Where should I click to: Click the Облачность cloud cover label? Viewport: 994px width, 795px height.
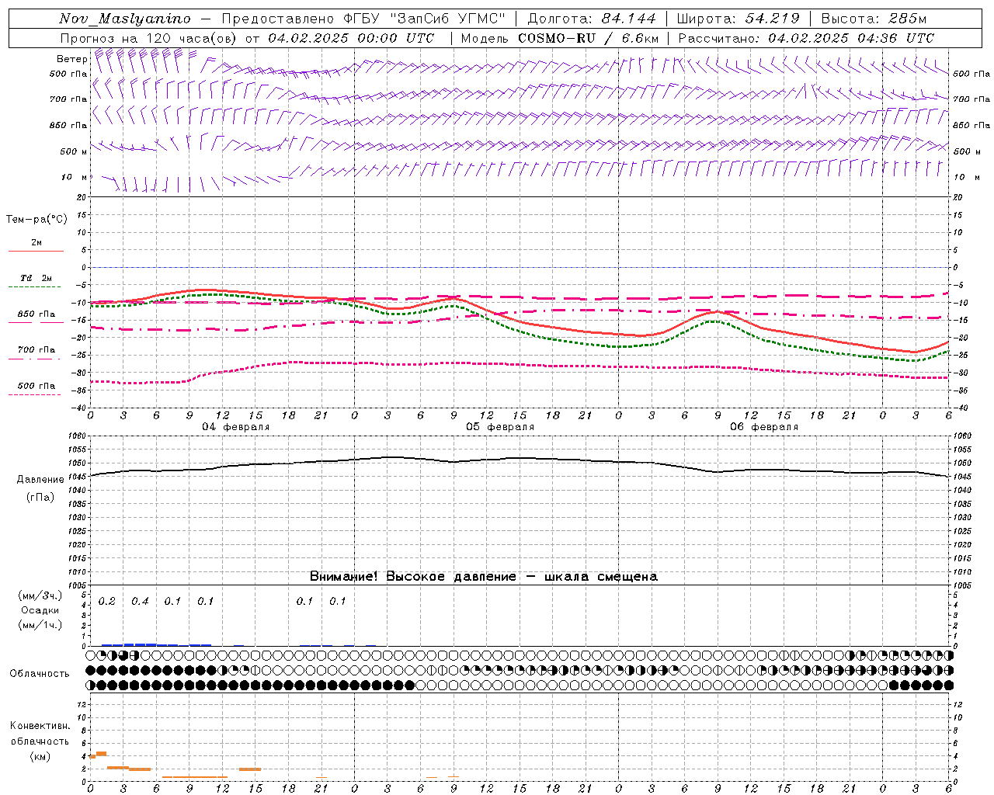point(40,674)
